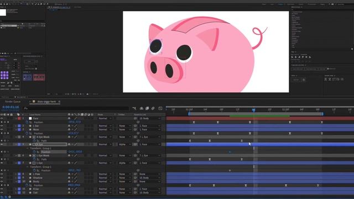Click the red preset box in left panel
The height and width of the screenshot is (199, 354).
[39, 77]
